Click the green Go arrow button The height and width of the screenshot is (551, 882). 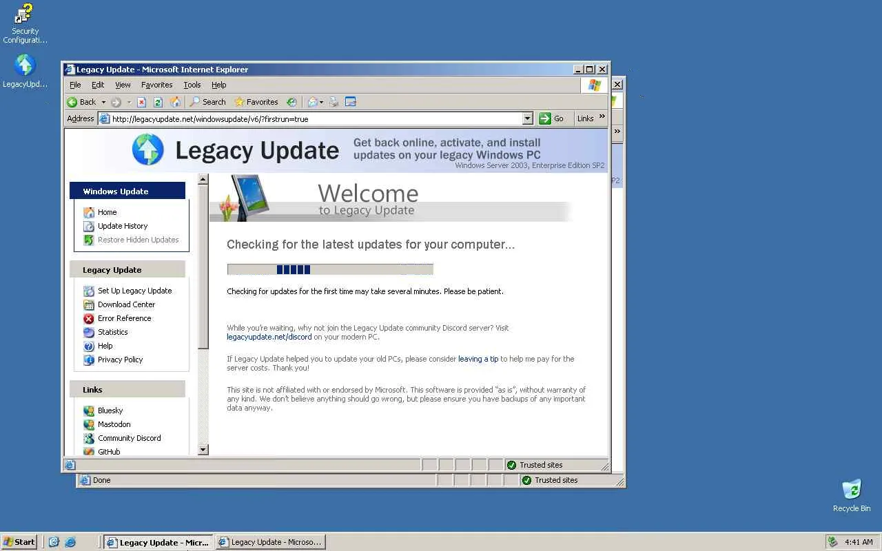pos(545,118)
